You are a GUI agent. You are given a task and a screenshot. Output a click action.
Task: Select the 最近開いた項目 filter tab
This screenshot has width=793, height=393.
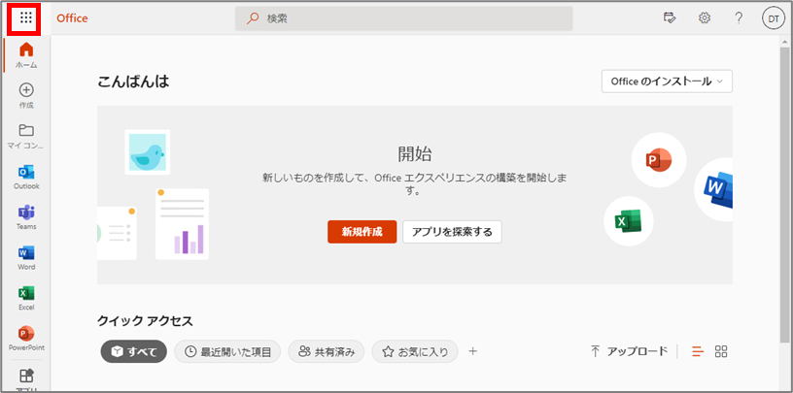[227, 351]
